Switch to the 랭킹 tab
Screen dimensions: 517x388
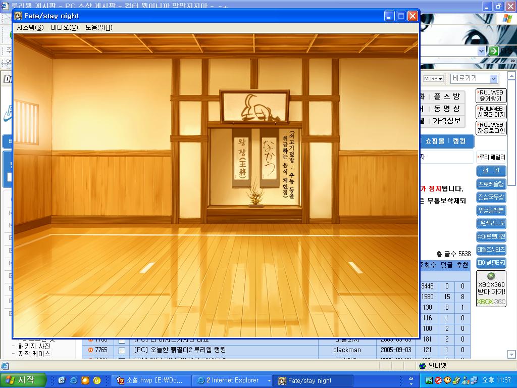click(459, 141)
